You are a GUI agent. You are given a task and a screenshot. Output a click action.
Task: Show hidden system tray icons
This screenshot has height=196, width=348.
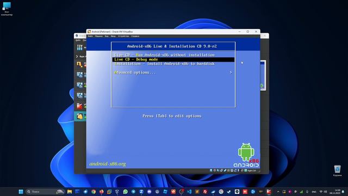click(278, 192)
